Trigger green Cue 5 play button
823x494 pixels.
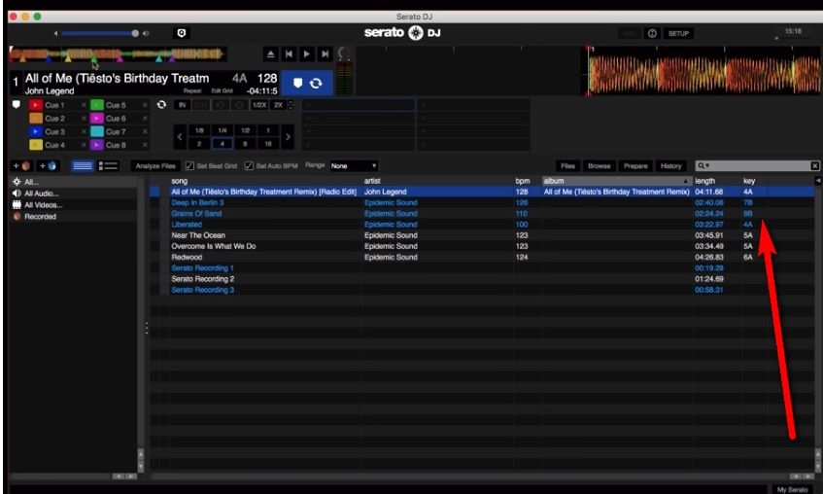click(x=97, y=105)
